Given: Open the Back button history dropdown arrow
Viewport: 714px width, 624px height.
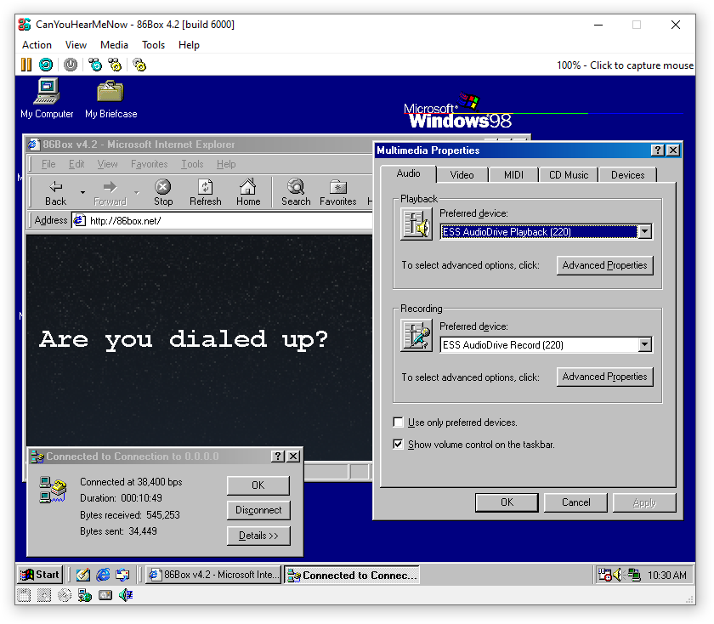Looking at the screenshot, I should click(82, 192).
